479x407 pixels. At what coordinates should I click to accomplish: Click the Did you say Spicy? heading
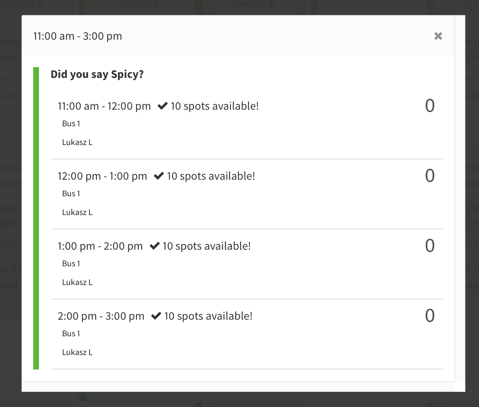click(97, 74)
